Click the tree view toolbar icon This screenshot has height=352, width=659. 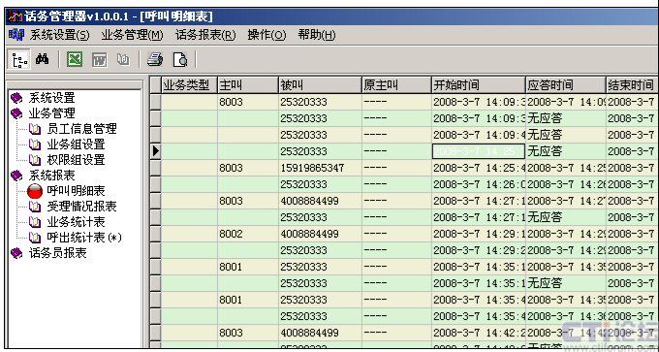point(19,59)
